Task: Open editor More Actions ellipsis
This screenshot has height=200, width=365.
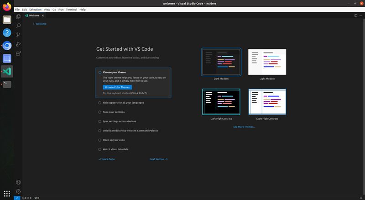Action: [x=360, y=16]
